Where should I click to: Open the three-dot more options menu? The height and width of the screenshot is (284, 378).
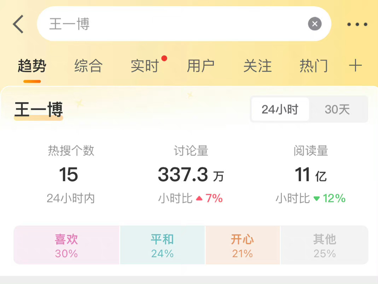tap(357, 24)
